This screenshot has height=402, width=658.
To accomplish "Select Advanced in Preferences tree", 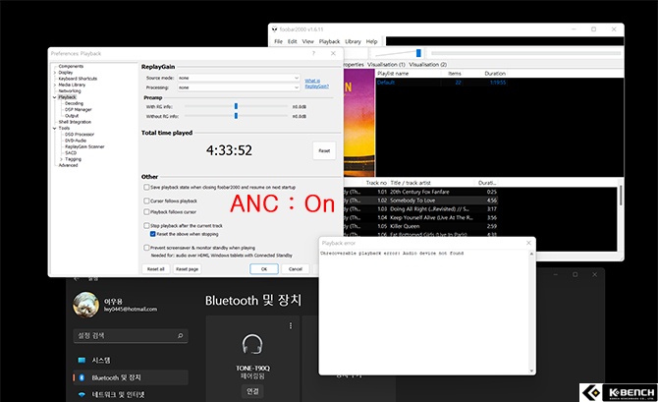I will coord(68,165).
